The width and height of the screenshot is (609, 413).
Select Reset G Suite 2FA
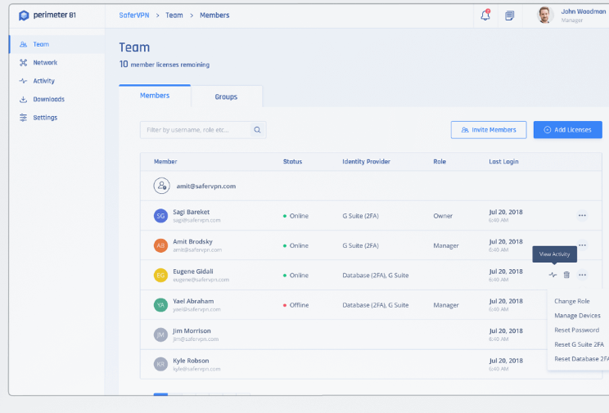tap(579, 344)
